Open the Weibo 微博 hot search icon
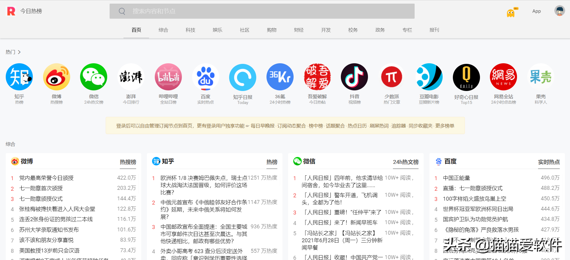 (57, 77)
